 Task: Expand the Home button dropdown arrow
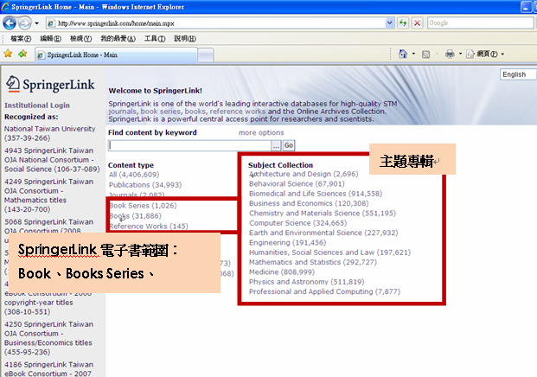coord(413,54)
